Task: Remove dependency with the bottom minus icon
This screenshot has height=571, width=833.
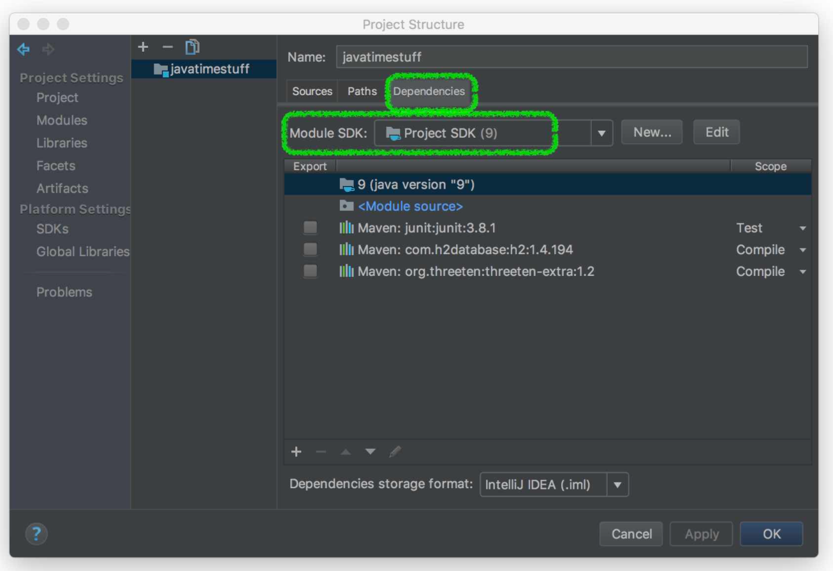Action: 320,452
